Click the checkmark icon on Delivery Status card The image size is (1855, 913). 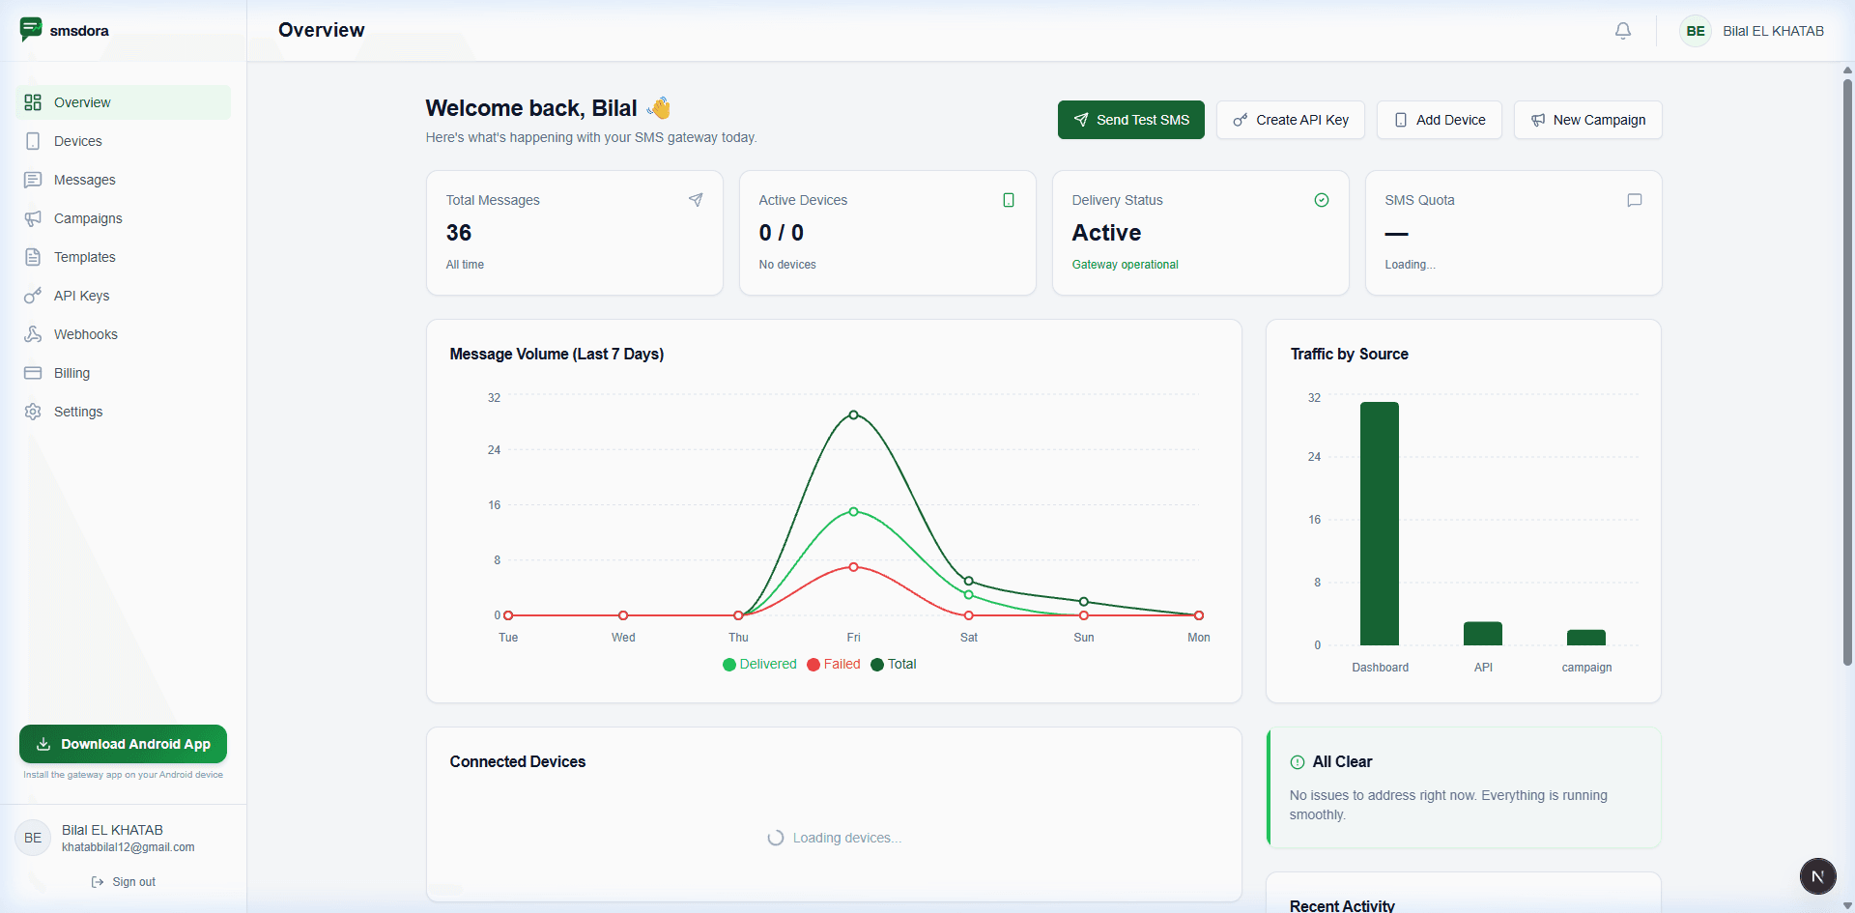coord(1322,200)
